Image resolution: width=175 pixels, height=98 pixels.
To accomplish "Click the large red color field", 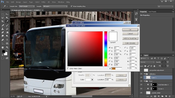I will tap(85, 49).
